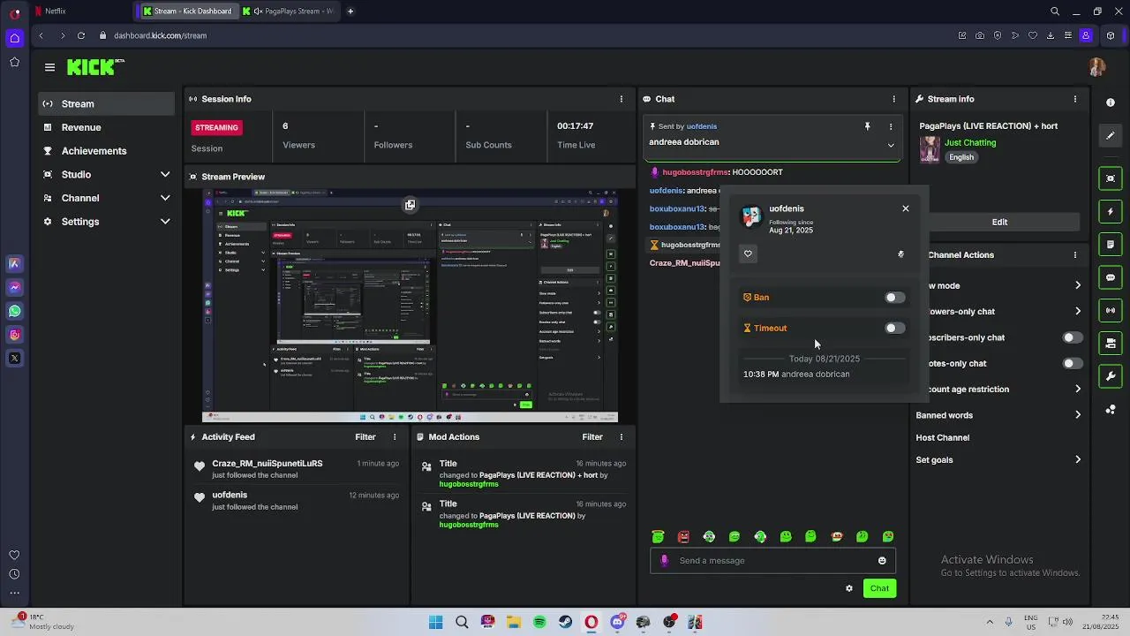The width and height of the screenshot is (1130, 636).
Task: Click Just Chatting category link
Action: coord(970,143)
